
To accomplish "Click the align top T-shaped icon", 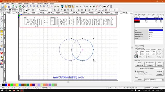I will click(x=117, y=10).
